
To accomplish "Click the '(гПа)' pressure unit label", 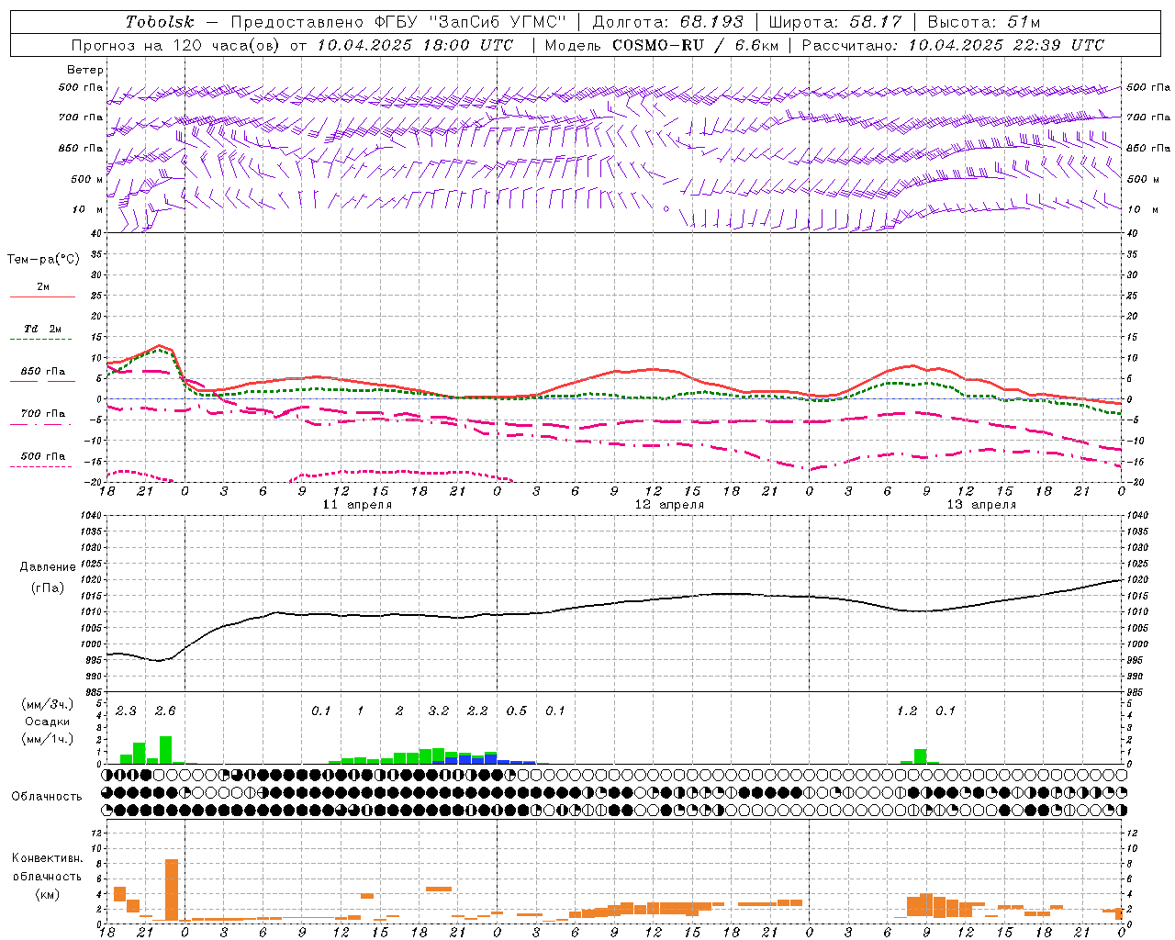I will pos(48,587).
